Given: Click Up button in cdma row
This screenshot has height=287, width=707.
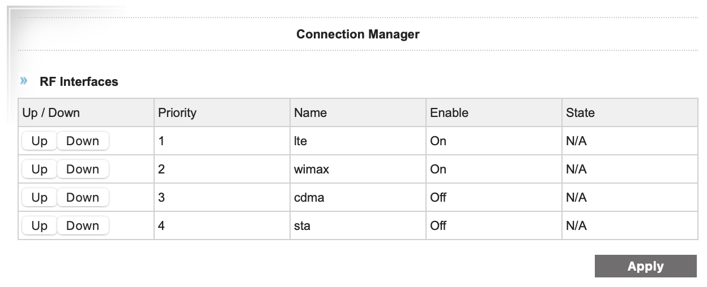Looking at the screenshot, I should coord(39,198).
